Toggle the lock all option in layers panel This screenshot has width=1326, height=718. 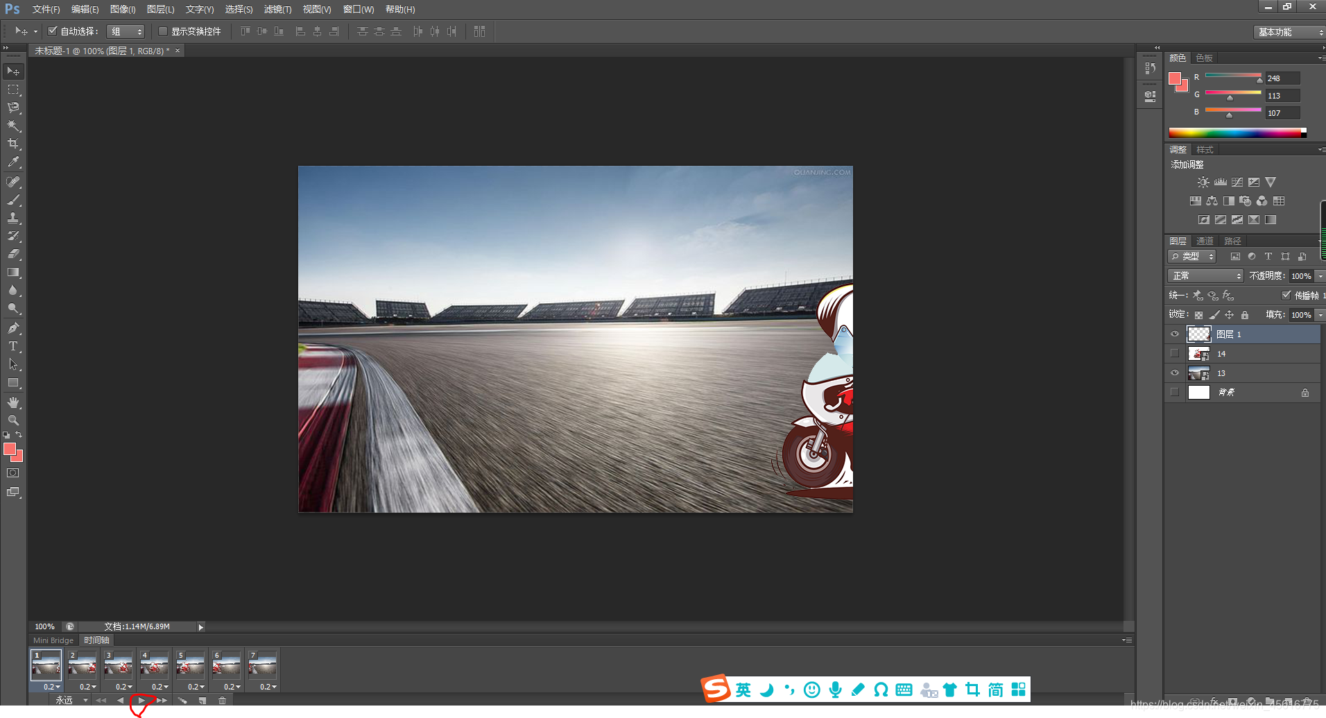pos(1245,315)
